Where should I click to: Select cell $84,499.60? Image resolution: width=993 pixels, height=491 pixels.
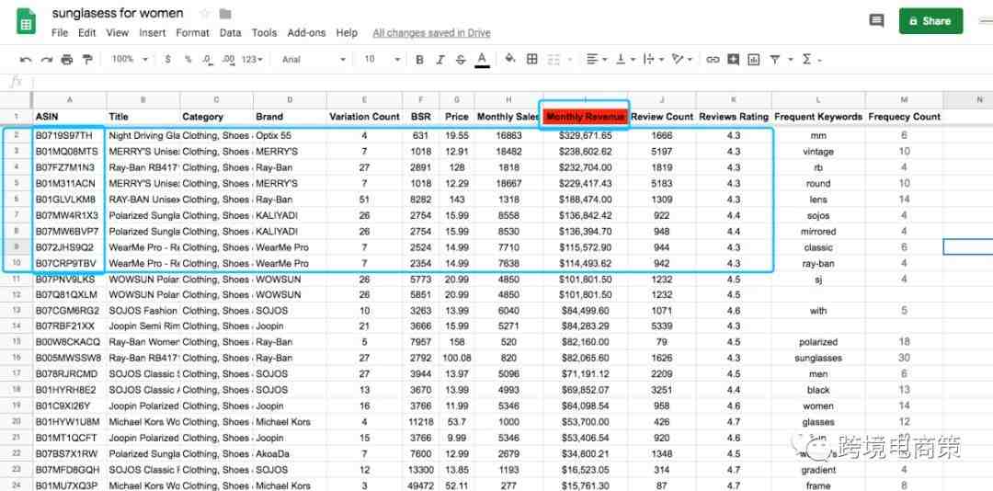(585, 311)
